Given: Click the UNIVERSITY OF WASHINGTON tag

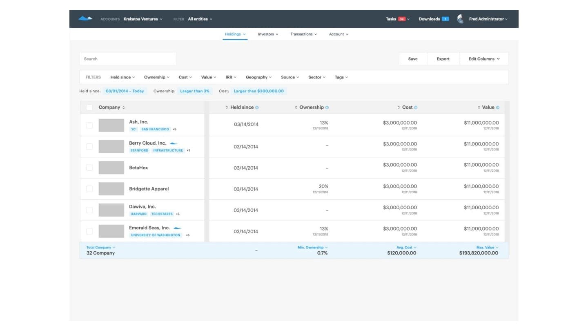Looking at the screenshot, I should coord(156,235).
